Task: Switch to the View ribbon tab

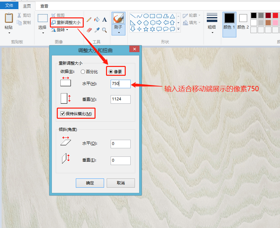Action: click(x=44, y=6)
